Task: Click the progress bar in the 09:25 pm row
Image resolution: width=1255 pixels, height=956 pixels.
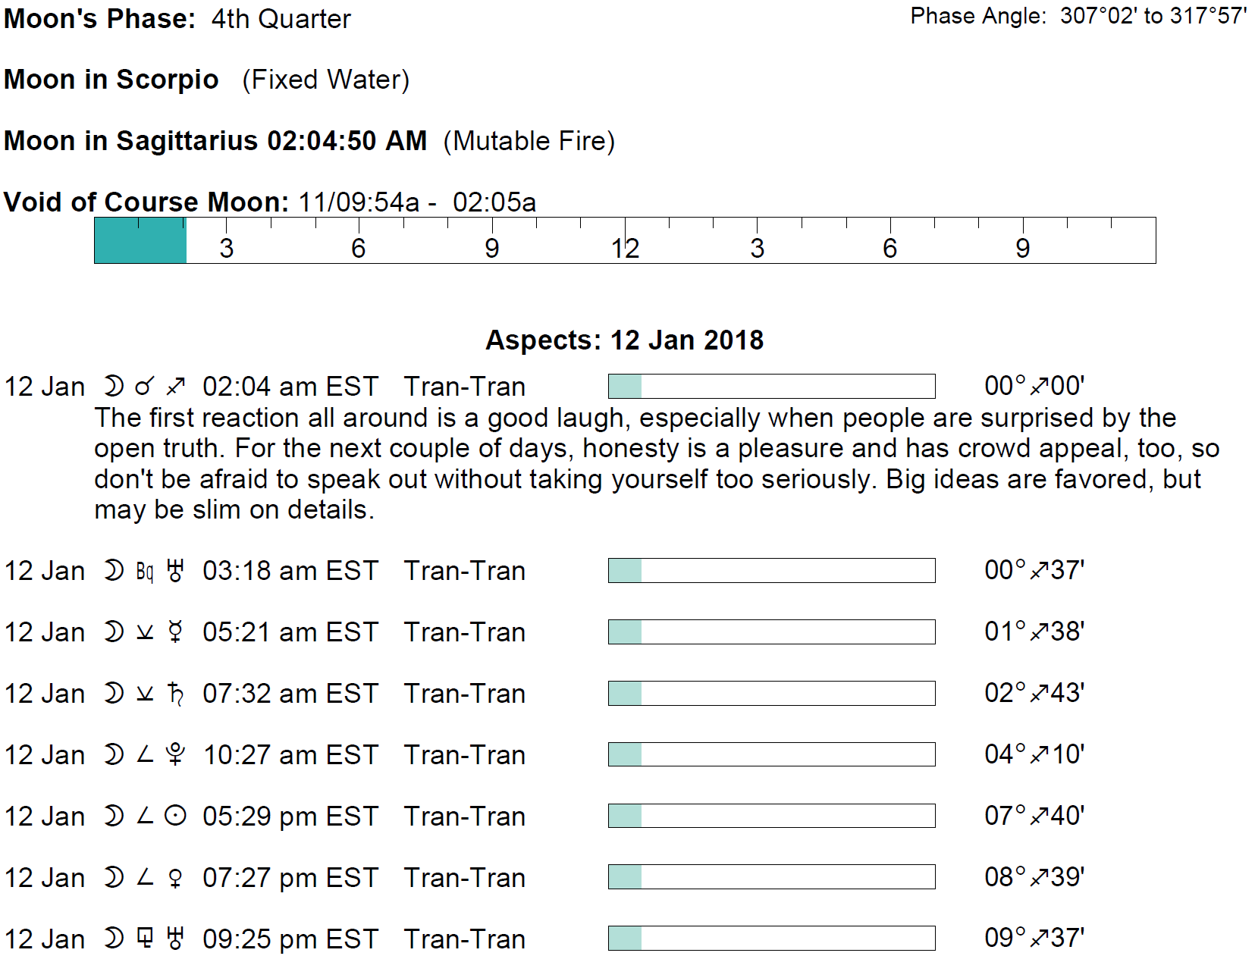Action: click(771, 938)
